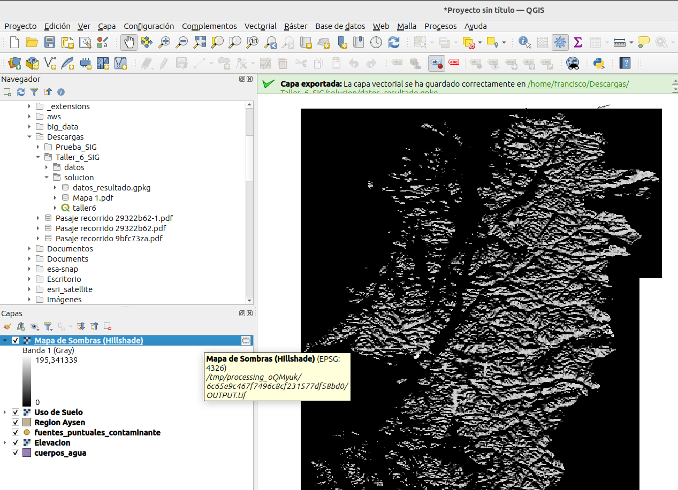
Task: Open the Ráster menu
Action: [295, 26]
